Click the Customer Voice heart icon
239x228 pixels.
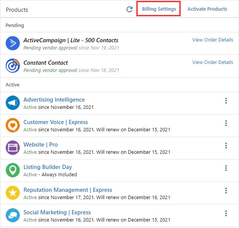(13, 125)
